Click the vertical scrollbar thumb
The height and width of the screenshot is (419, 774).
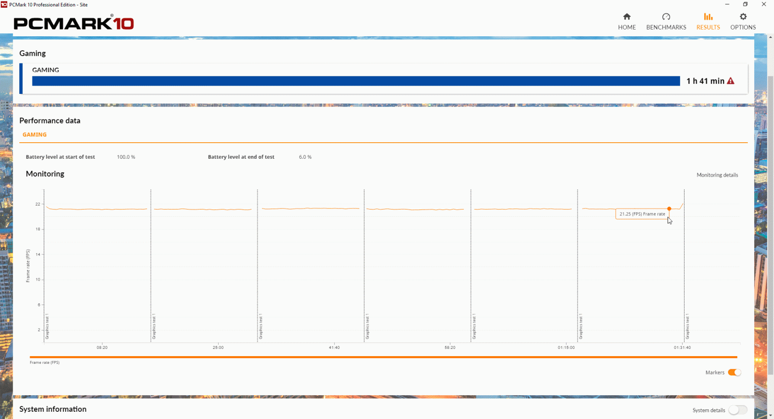tap(770, 225)
